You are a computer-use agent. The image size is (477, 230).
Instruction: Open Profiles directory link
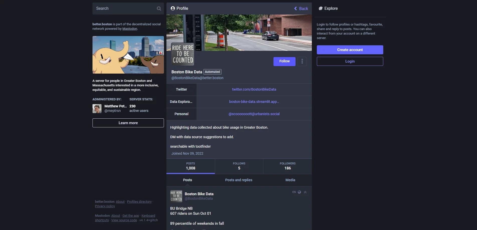click(x=139, y=202)
